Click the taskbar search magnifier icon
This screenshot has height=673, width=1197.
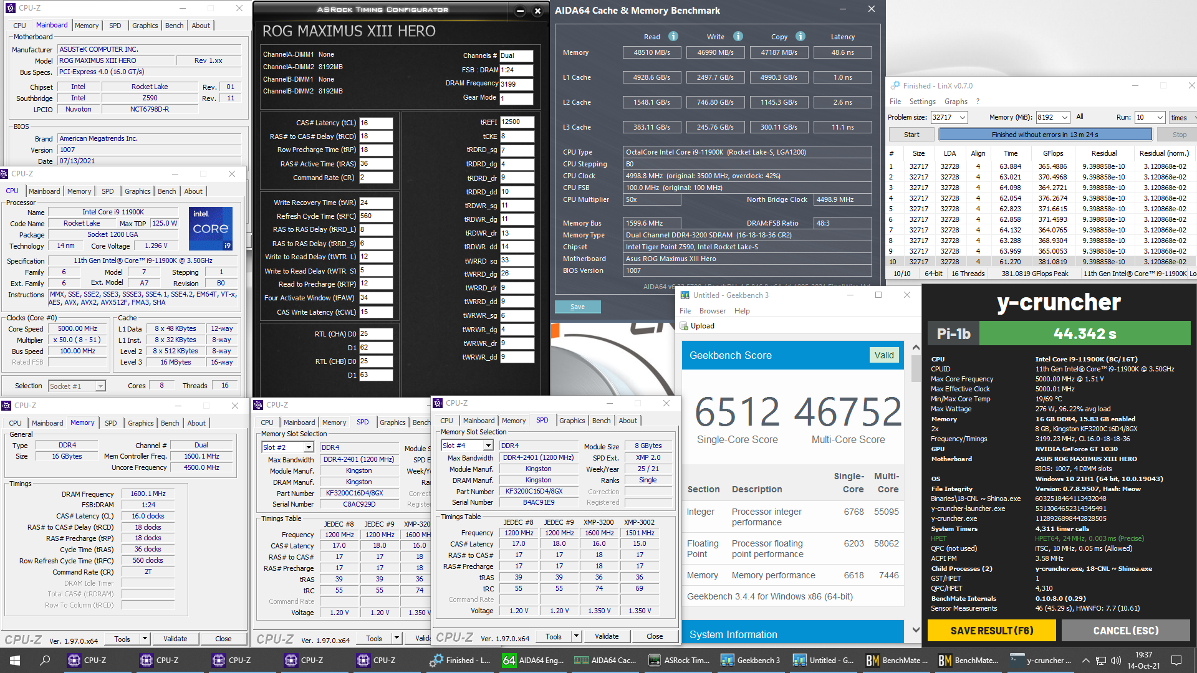[x=45, y=660]
